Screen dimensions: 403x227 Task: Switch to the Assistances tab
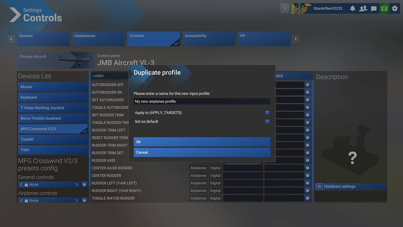pyautogui.click(x=98, y=38)
